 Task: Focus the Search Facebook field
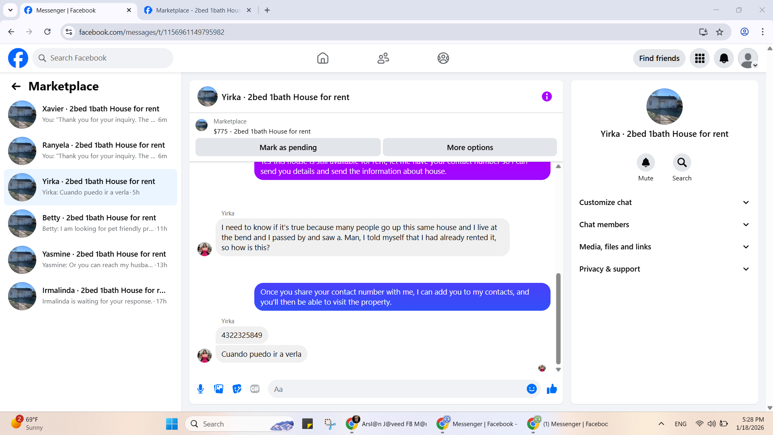point(103,58)
